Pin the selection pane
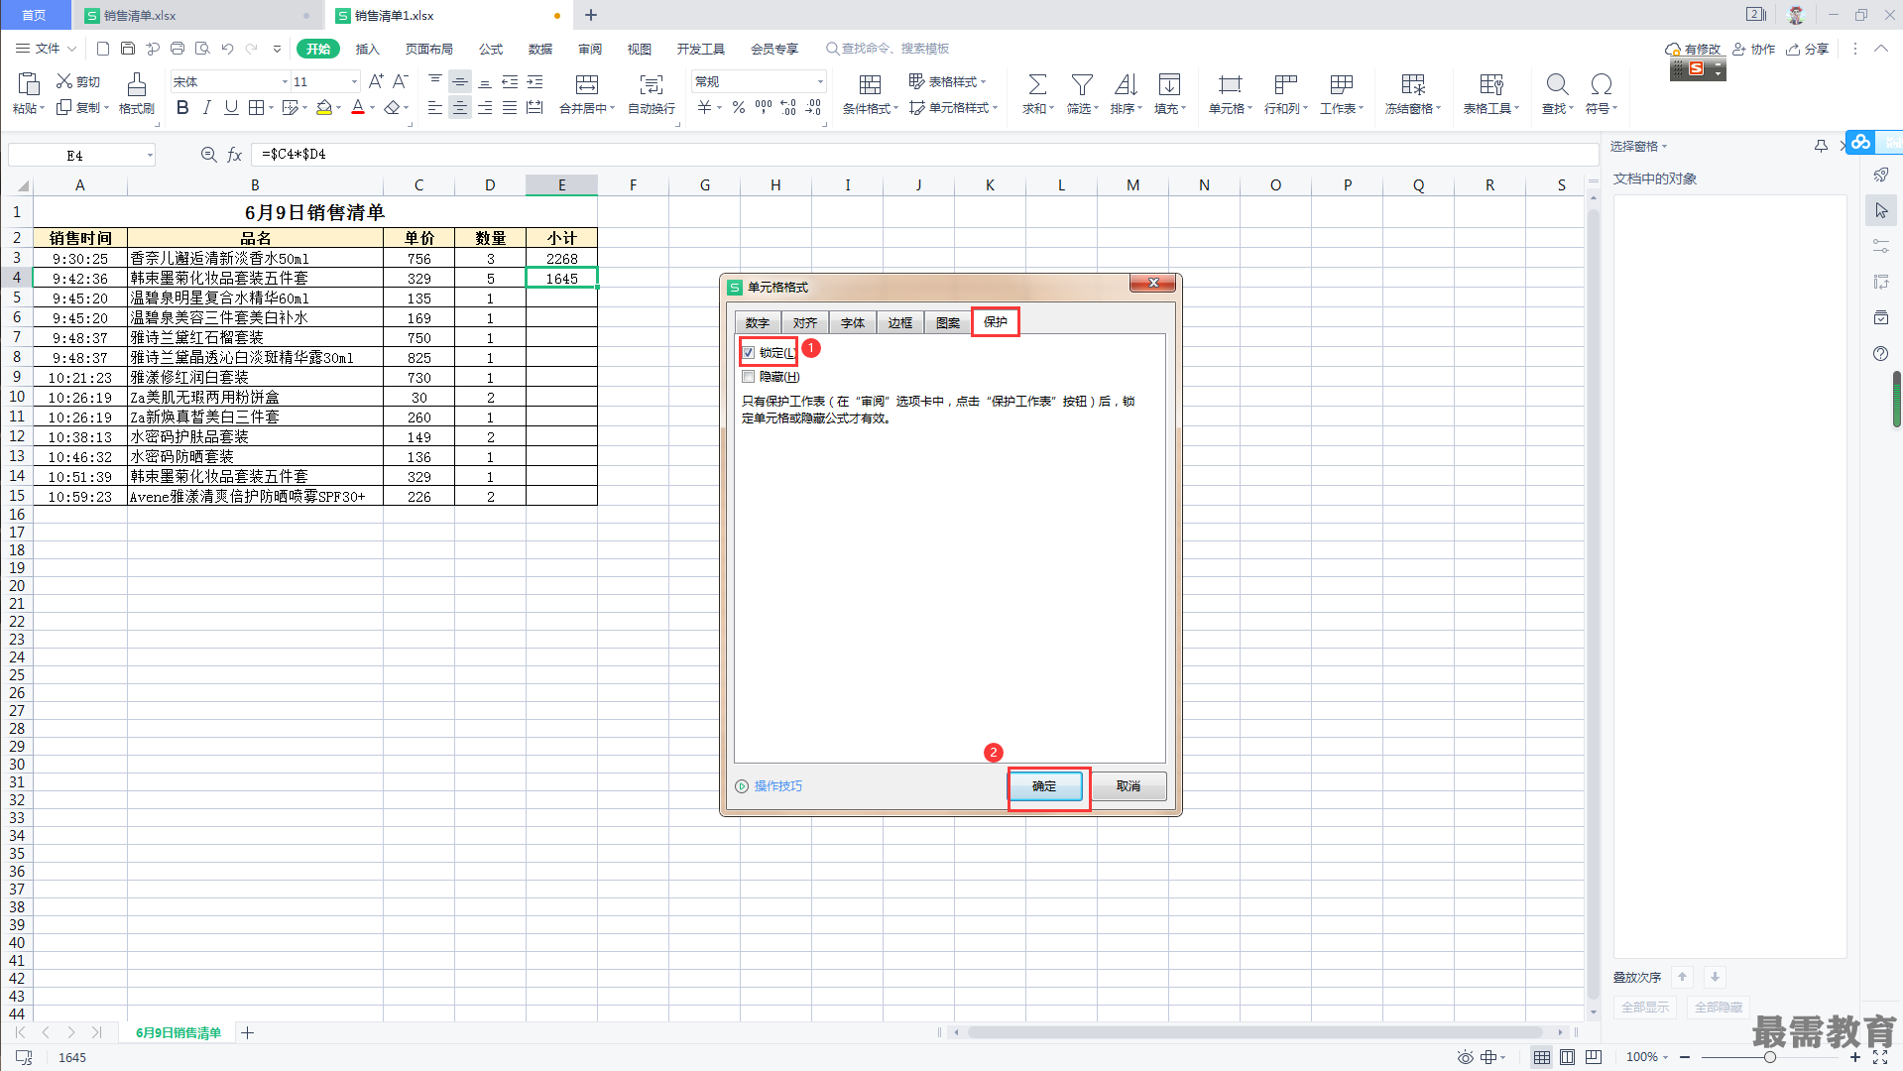Screen dimensions: 1903x1071 1821,146
